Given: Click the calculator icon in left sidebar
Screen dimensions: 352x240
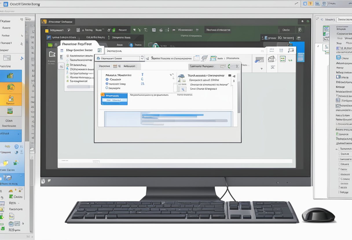Looking at the screenshot, I should pyautogui.click(x=10, y=111).
